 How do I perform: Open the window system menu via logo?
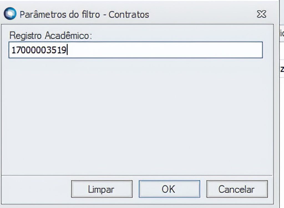tap(10, 14)
